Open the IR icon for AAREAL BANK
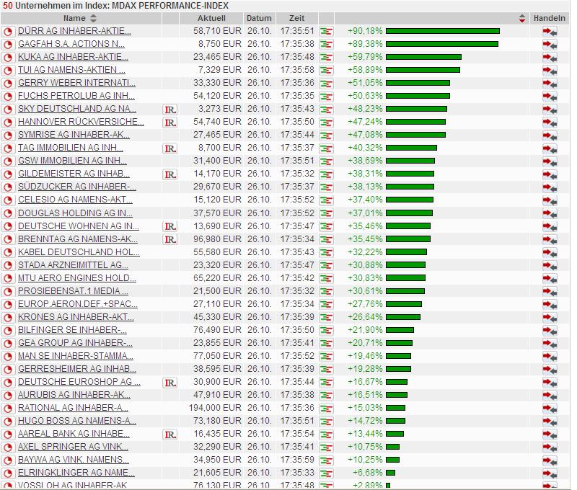This screenshot has height=490, width=577. [170, 435]
